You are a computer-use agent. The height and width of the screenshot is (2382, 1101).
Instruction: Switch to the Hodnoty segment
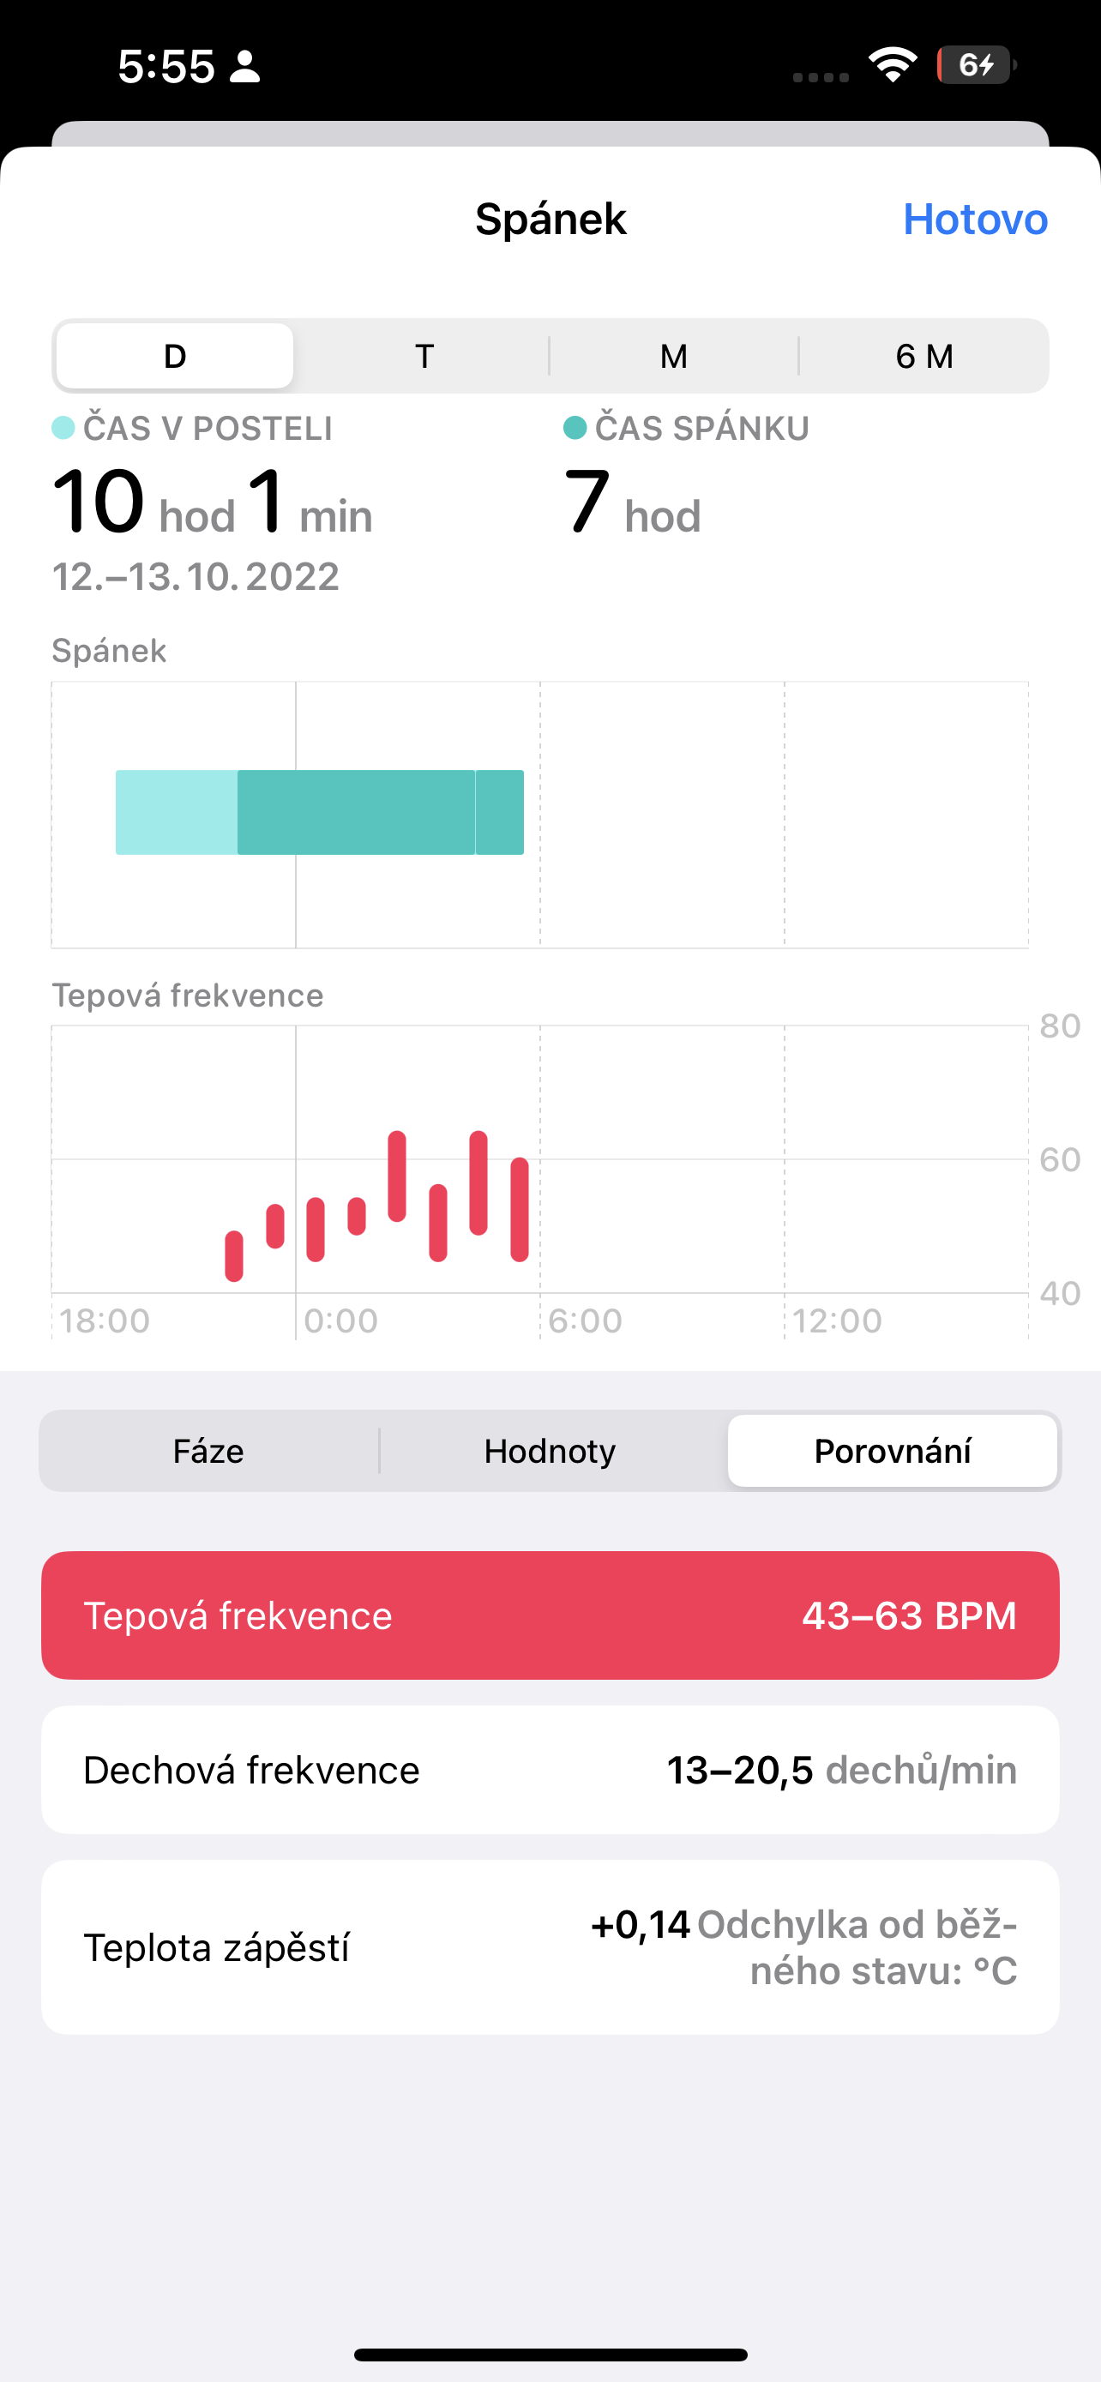point(550,1451)
